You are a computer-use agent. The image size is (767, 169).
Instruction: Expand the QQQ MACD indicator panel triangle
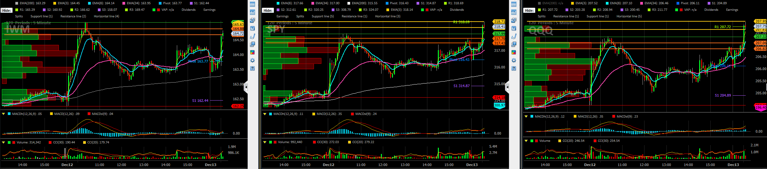click(526, 116)
